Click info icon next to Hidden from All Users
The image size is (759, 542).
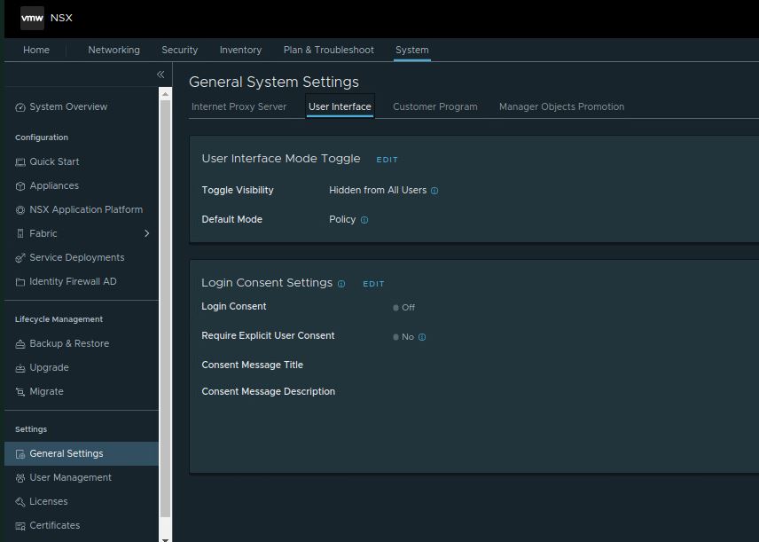pos(434,191)
